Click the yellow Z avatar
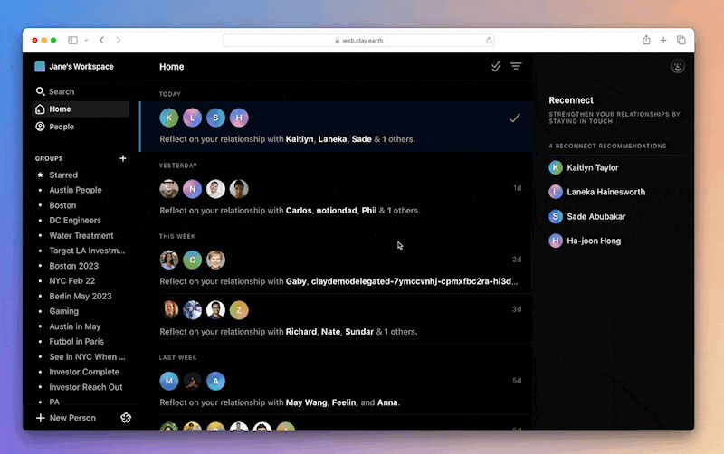Screen dimensions: 724x454 (x=239, y=310)
